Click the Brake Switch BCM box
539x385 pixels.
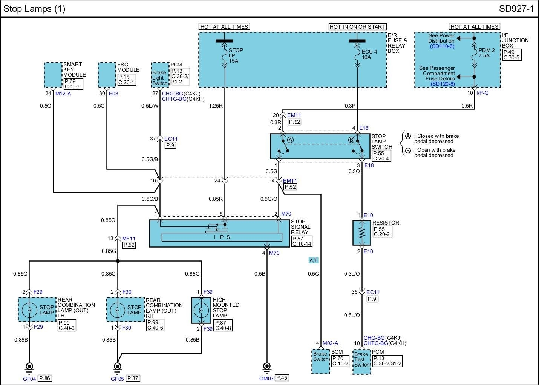point(321,362)
